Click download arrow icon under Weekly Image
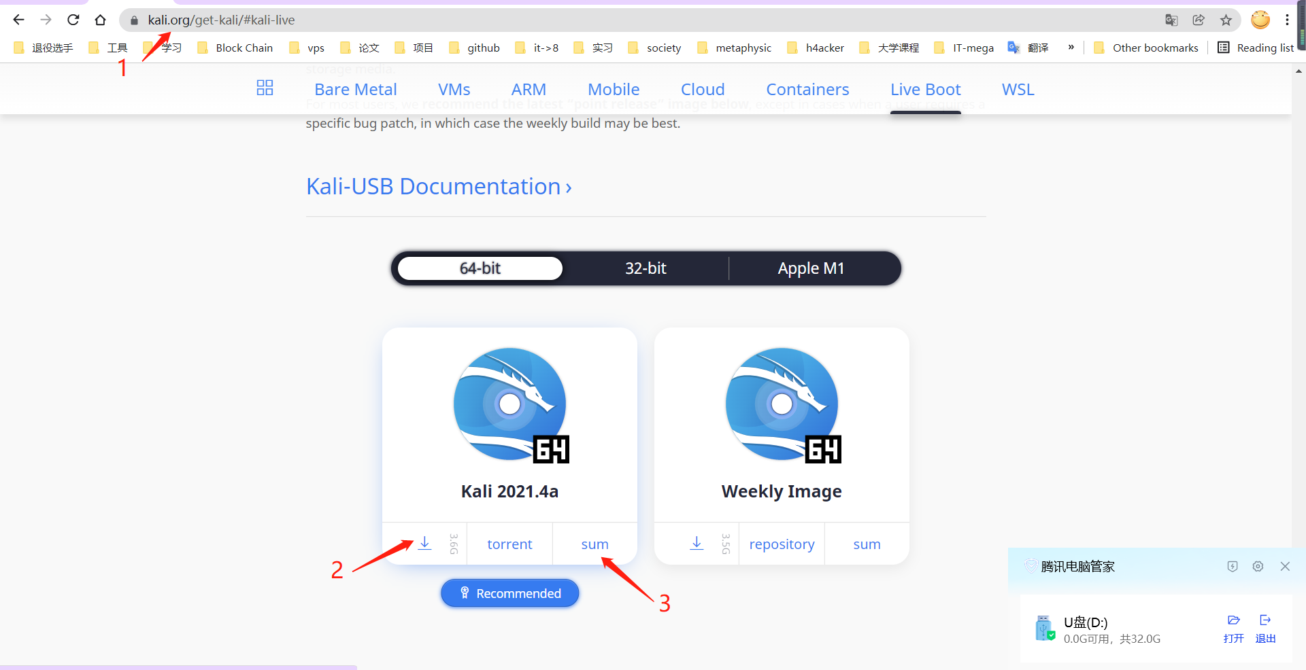 [x=696, y=543]
